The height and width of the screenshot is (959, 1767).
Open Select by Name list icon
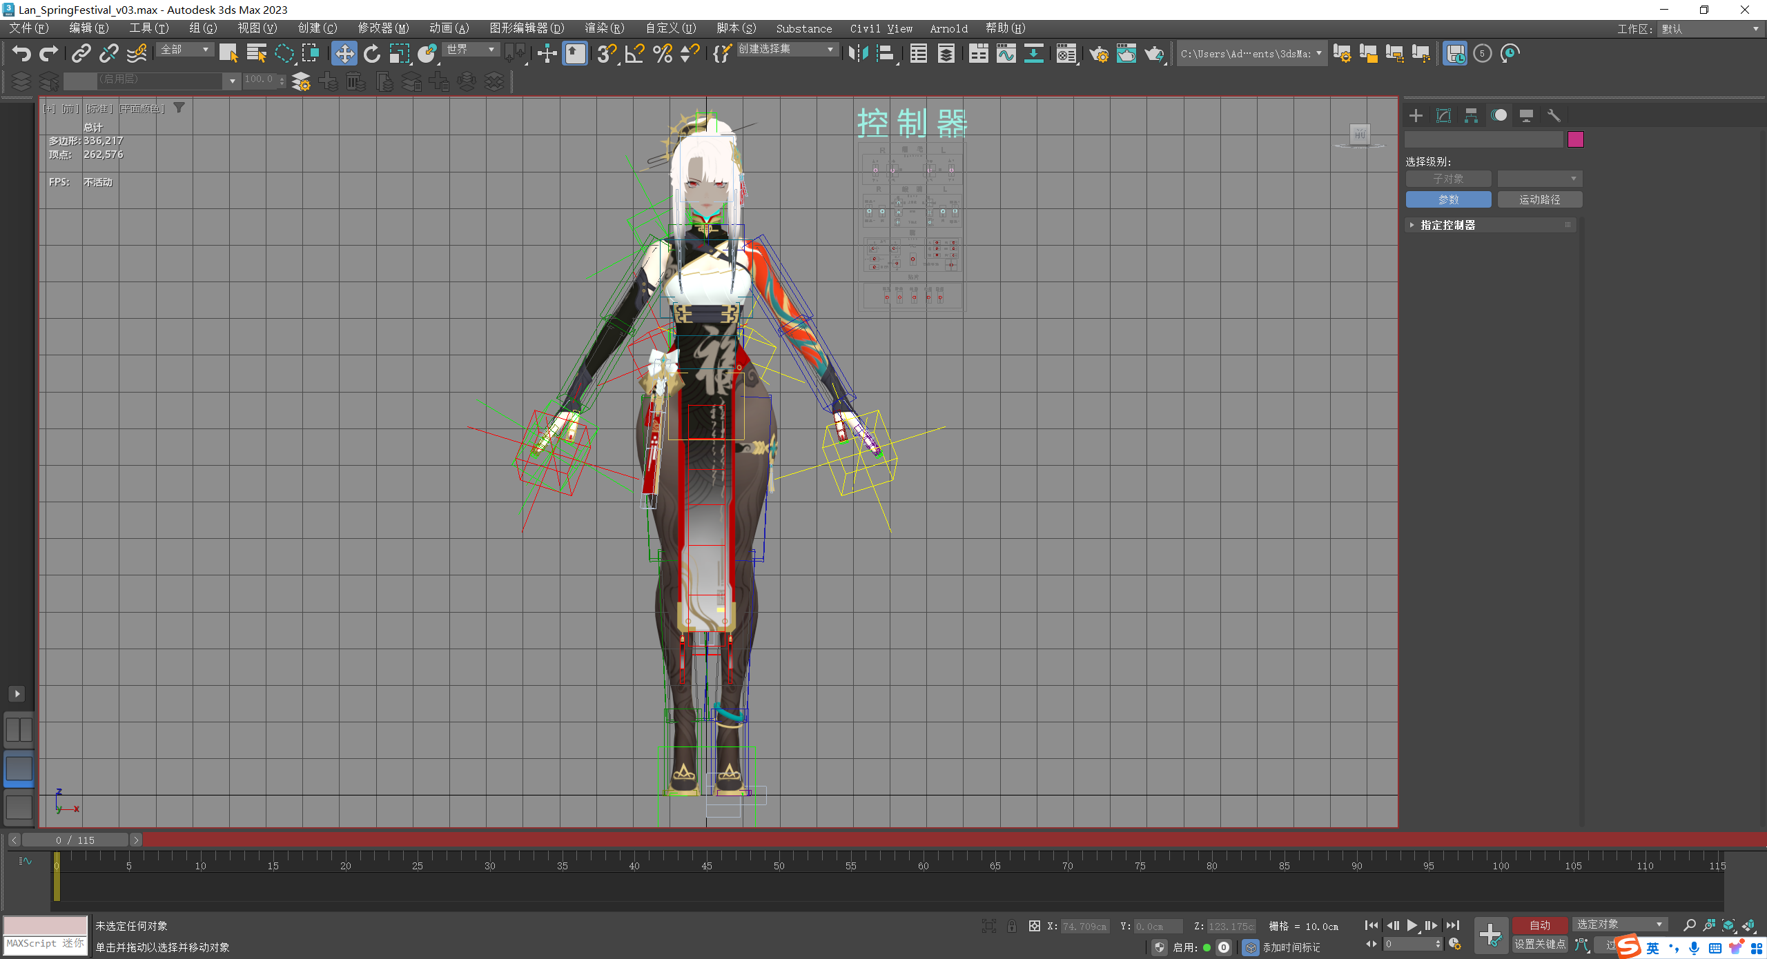tap(256, 53)
